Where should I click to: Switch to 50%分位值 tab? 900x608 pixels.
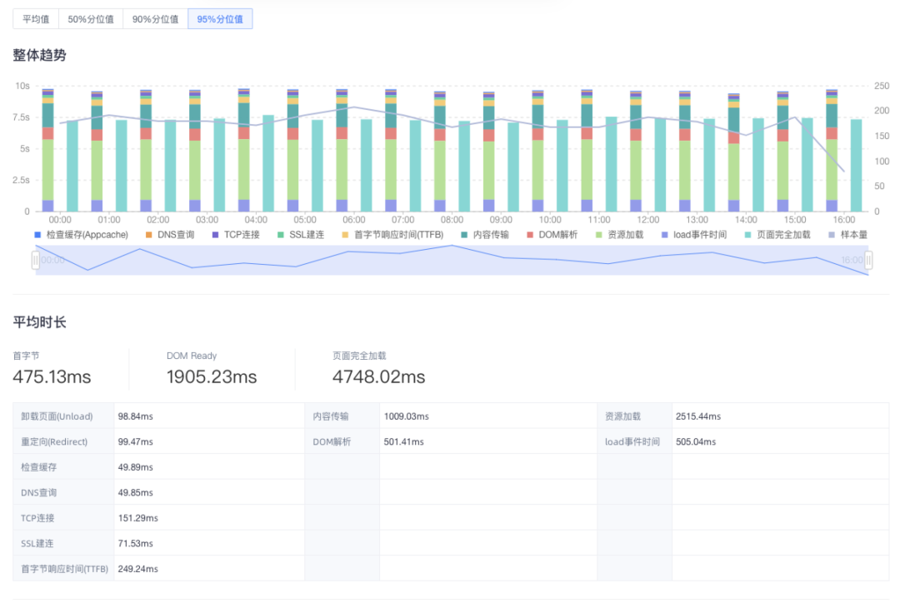pos(91,19)
